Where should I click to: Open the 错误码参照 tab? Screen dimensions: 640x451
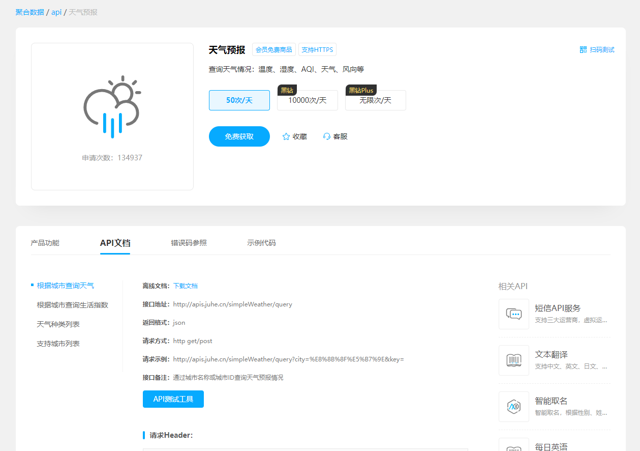click(189, 243)
